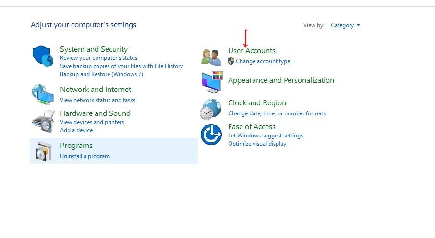Choose Add a device link

click(76, 130)
